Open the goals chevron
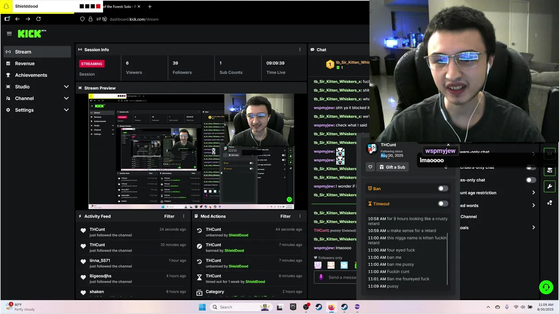Screen dimensions: 559x314 (x=533, y=228)
